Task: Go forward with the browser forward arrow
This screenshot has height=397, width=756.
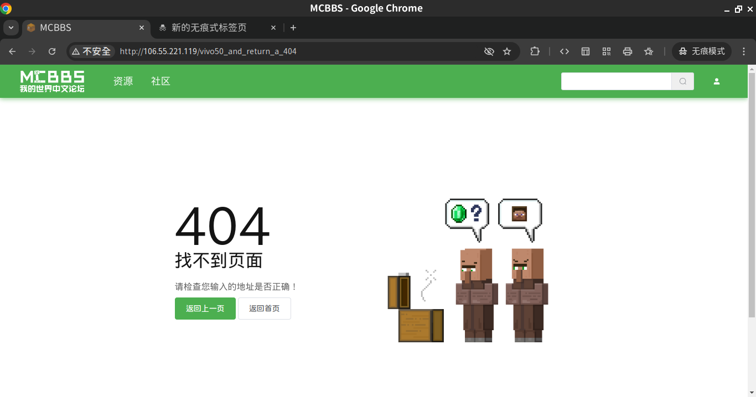Action: [32, 51]
